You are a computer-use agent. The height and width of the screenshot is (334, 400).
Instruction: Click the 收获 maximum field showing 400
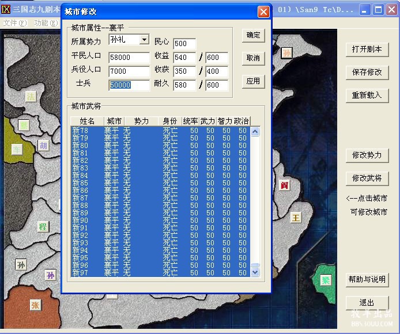coord(217,71)
